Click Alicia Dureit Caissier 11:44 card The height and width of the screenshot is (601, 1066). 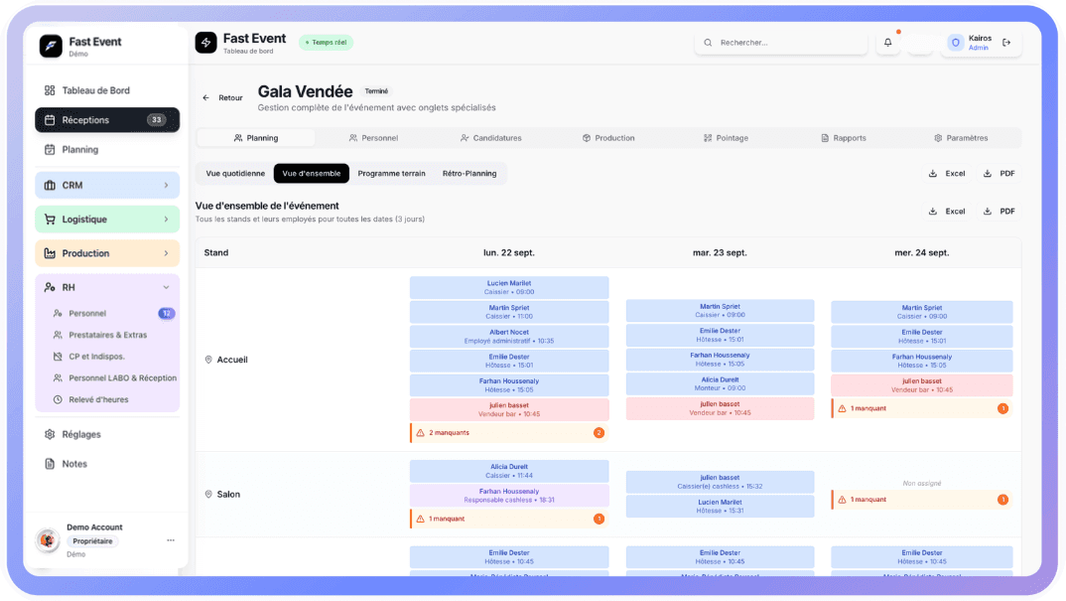click(509, 471)
